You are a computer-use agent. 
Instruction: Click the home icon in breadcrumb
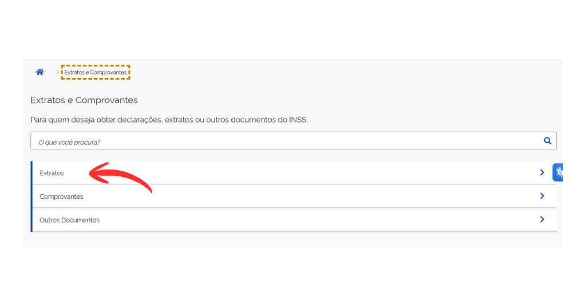point(39,72)
